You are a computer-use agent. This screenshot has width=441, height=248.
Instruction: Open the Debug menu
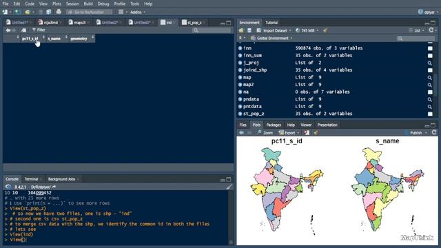coord(103,4)
